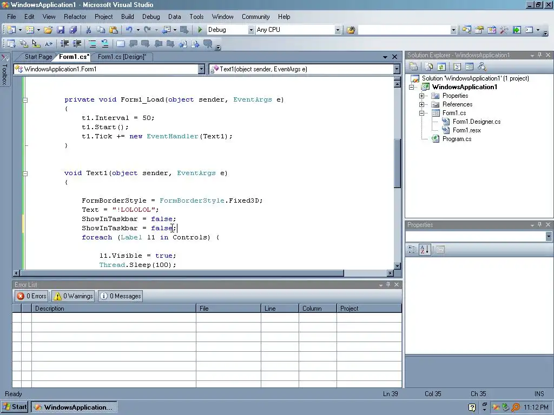Collapse the WindowsApplication1 project node
554x415 pixels.
(411, 87)
